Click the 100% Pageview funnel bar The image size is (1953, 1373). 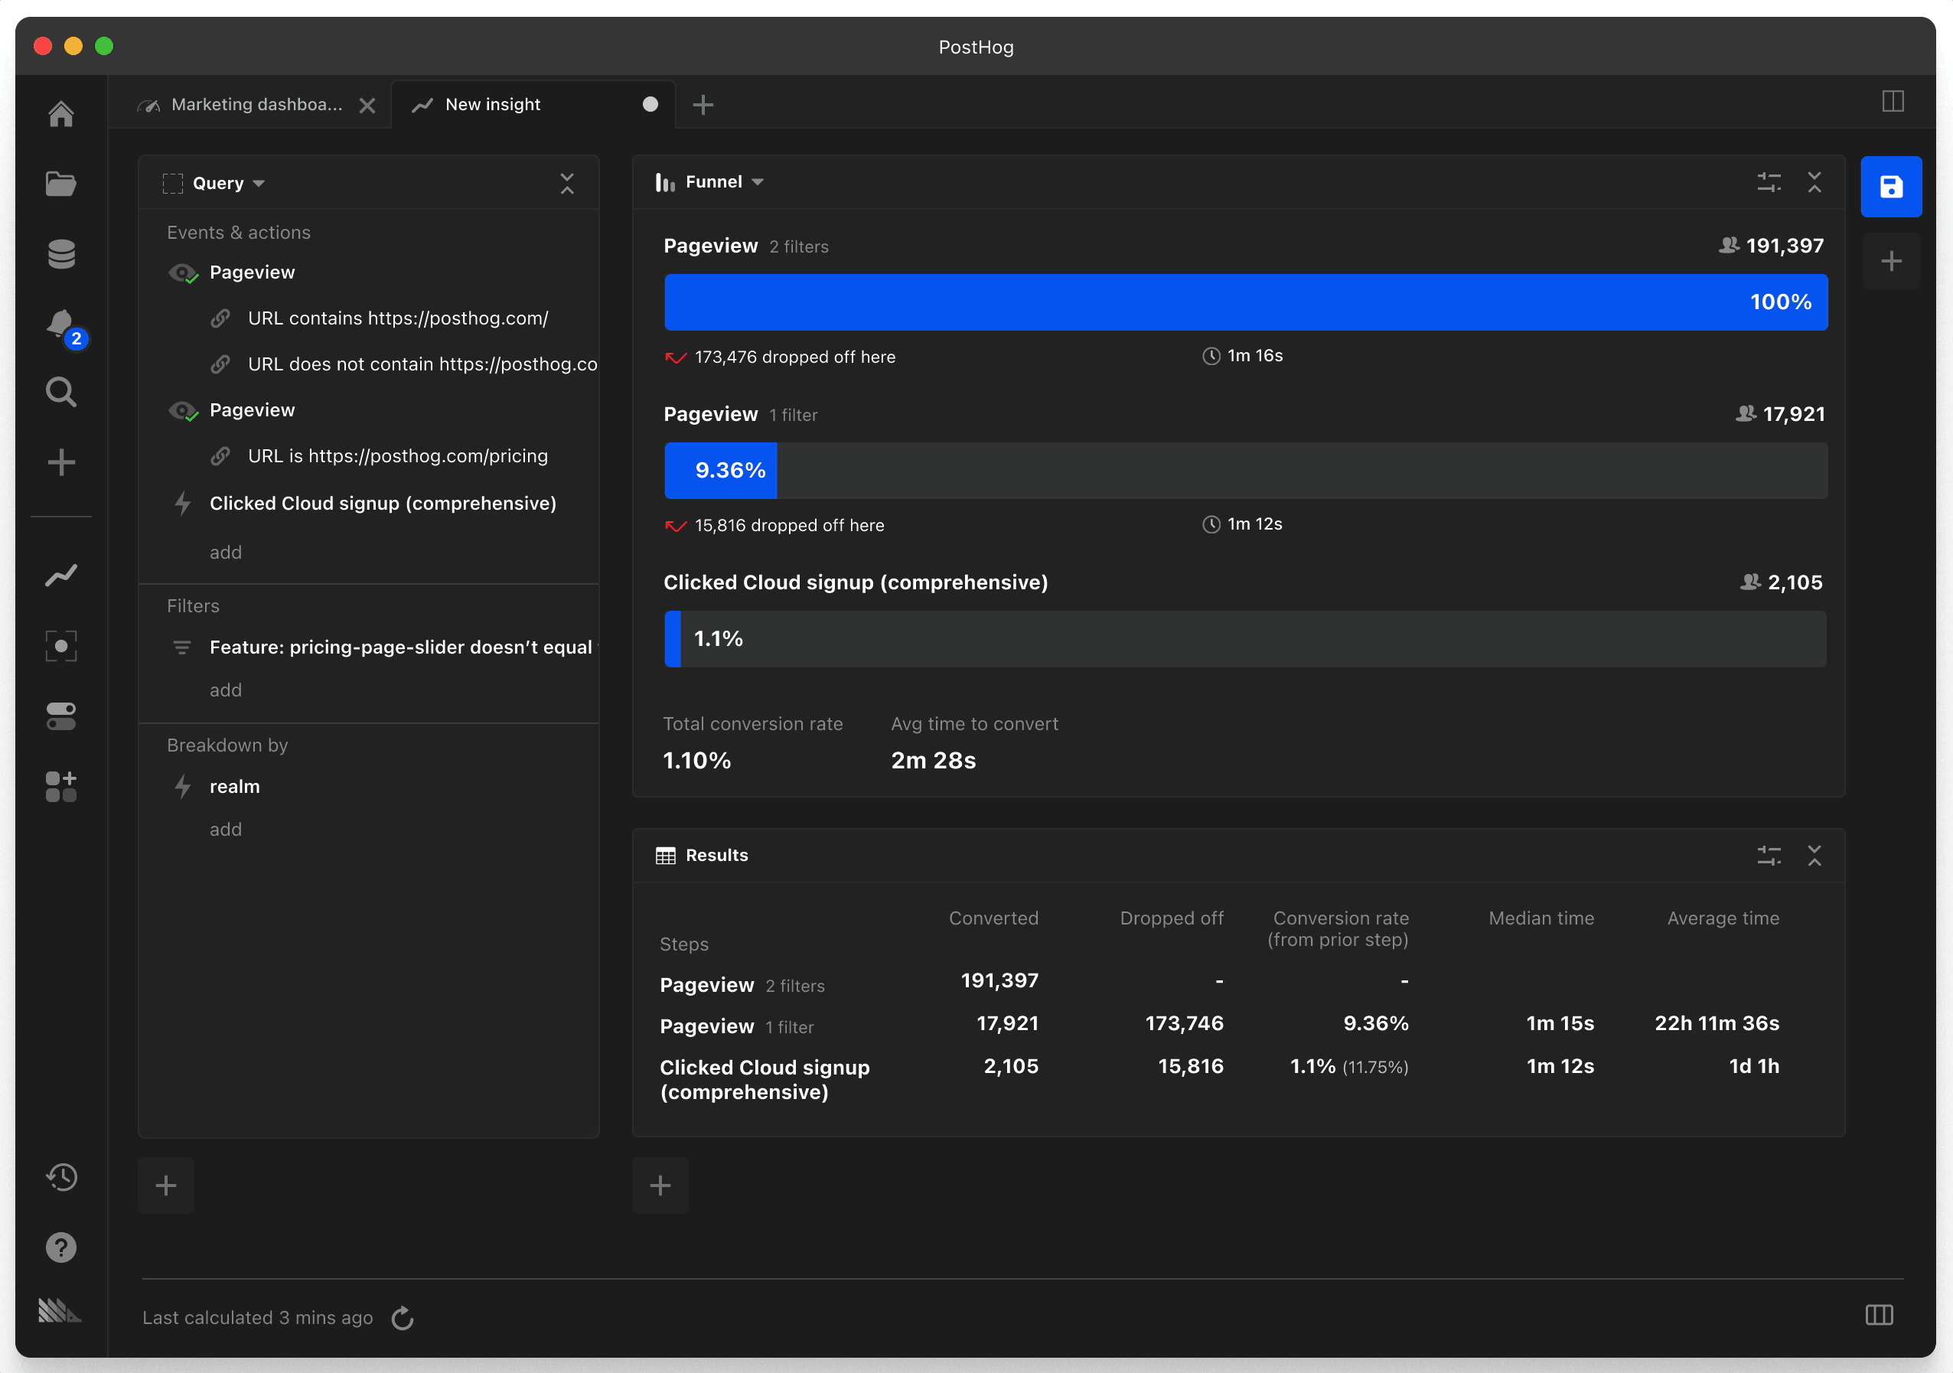click(1245, 302)
